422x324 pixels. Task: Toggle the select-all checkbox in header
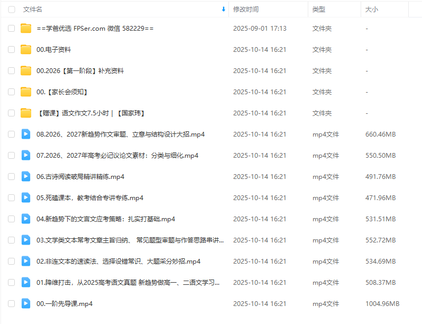tap(12, 10)
